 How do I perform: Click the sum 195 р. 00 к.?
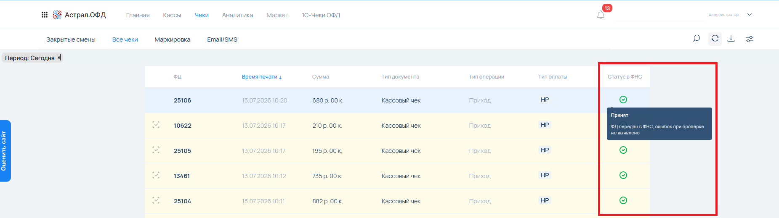[327, 151]
